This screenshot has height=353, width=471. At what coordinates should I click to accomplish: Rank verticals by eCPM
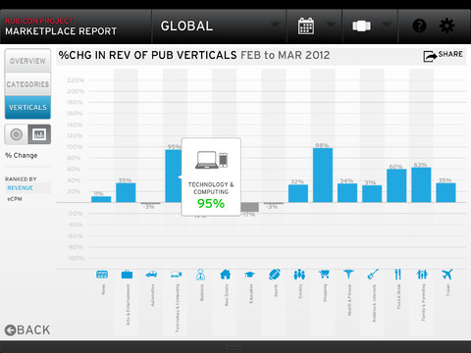[x=15, y=199]
